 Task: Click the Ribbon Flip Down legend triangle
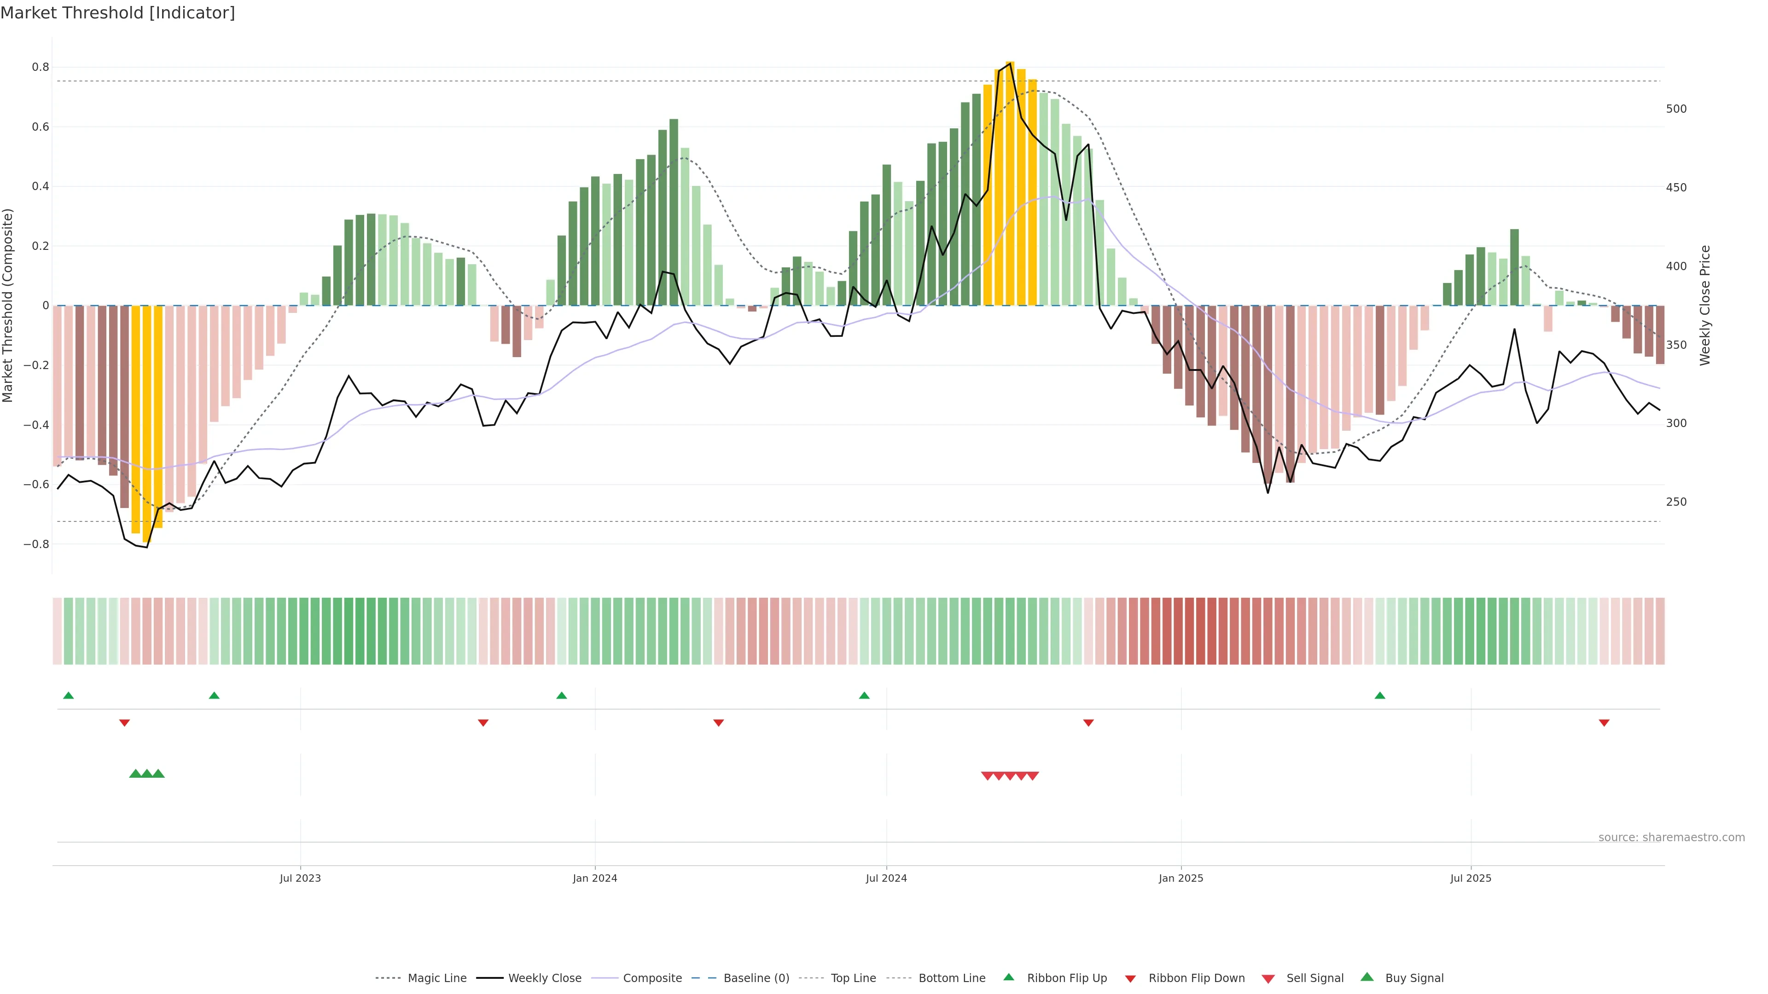pyautogui.click(x=1130, y=979)
